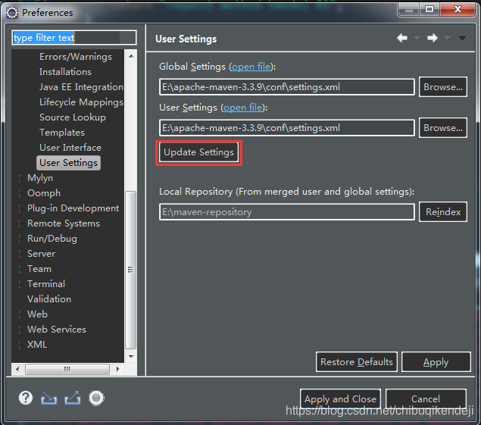Click the tree scroll down arrow
The image size is (481, 425).
pyautogui.click(x=131, y=357)
